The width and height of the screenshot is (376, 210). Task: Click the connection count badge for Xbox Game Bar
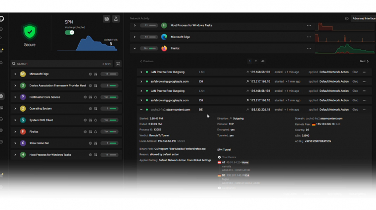pos(110,143)
